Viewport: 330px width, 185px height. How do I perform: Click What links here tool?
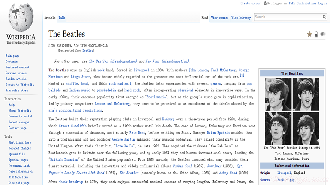point(20,142)
